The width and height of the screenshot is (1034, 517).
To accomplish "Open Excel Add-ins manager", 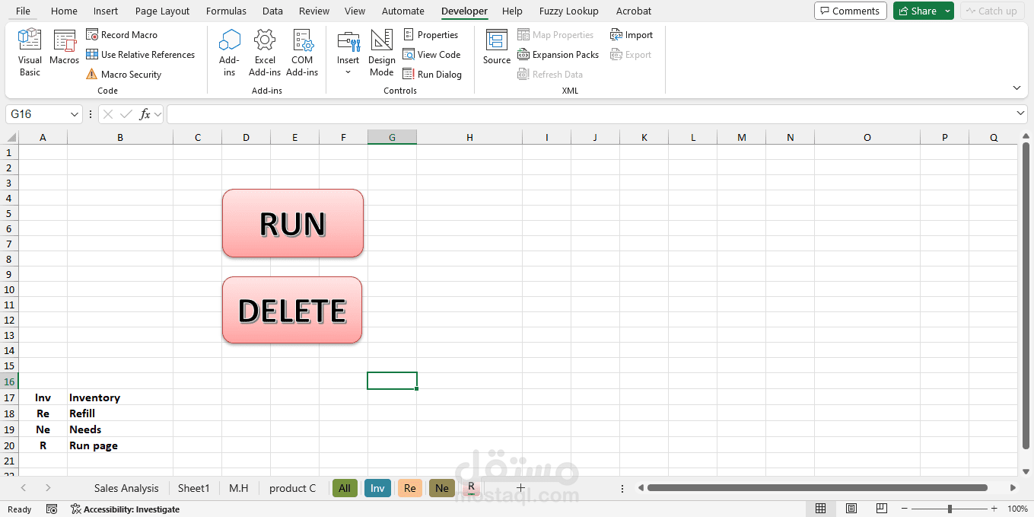I will (x=265, y=52).
